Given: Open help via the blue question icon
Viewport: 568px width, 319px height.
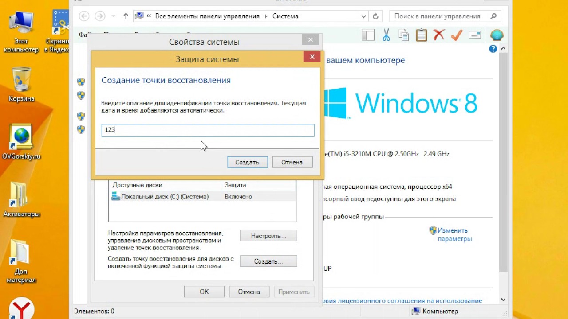Looking at the screenshot, I should pyautogui.click(x=493, y=49).
